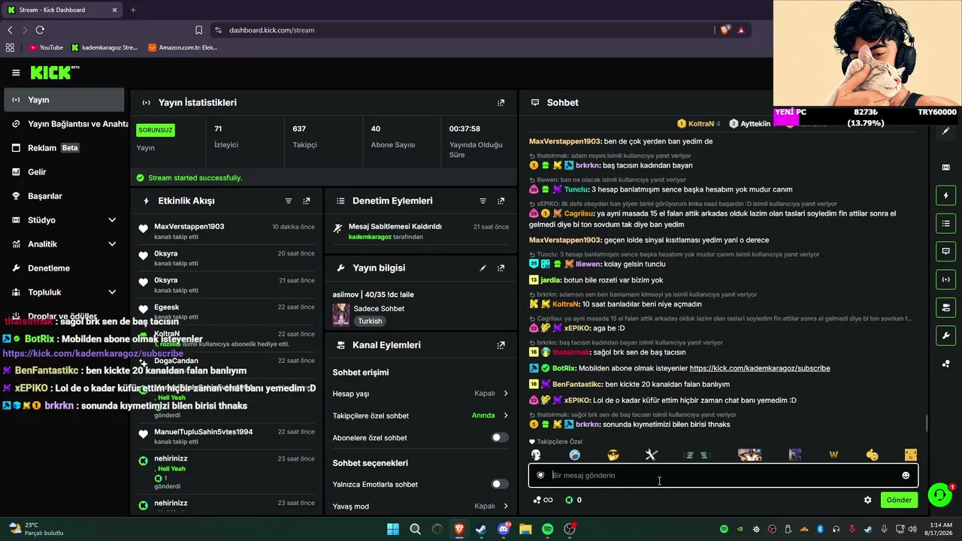Filter the Denetim Eylemleri list
The width and height of the screenshot is (962, 541).
tap(483, 201)
